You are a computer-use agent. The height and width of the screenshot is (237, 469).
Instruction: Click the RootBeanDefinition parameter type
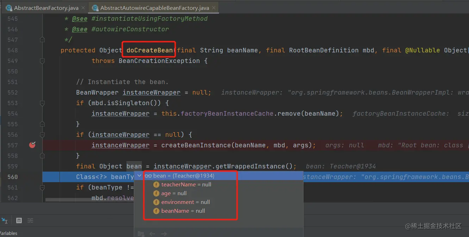(324, 50)
